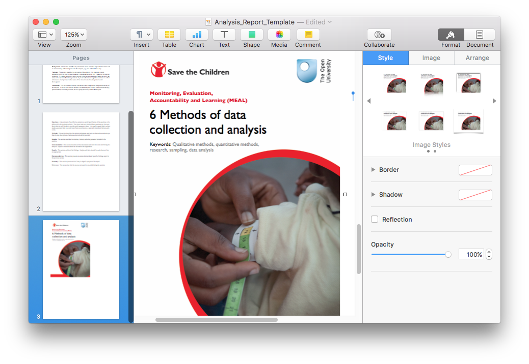Screen dimensions: 529x364
Task: Show the Document settings panel
Action: click(x=480, y=35)
